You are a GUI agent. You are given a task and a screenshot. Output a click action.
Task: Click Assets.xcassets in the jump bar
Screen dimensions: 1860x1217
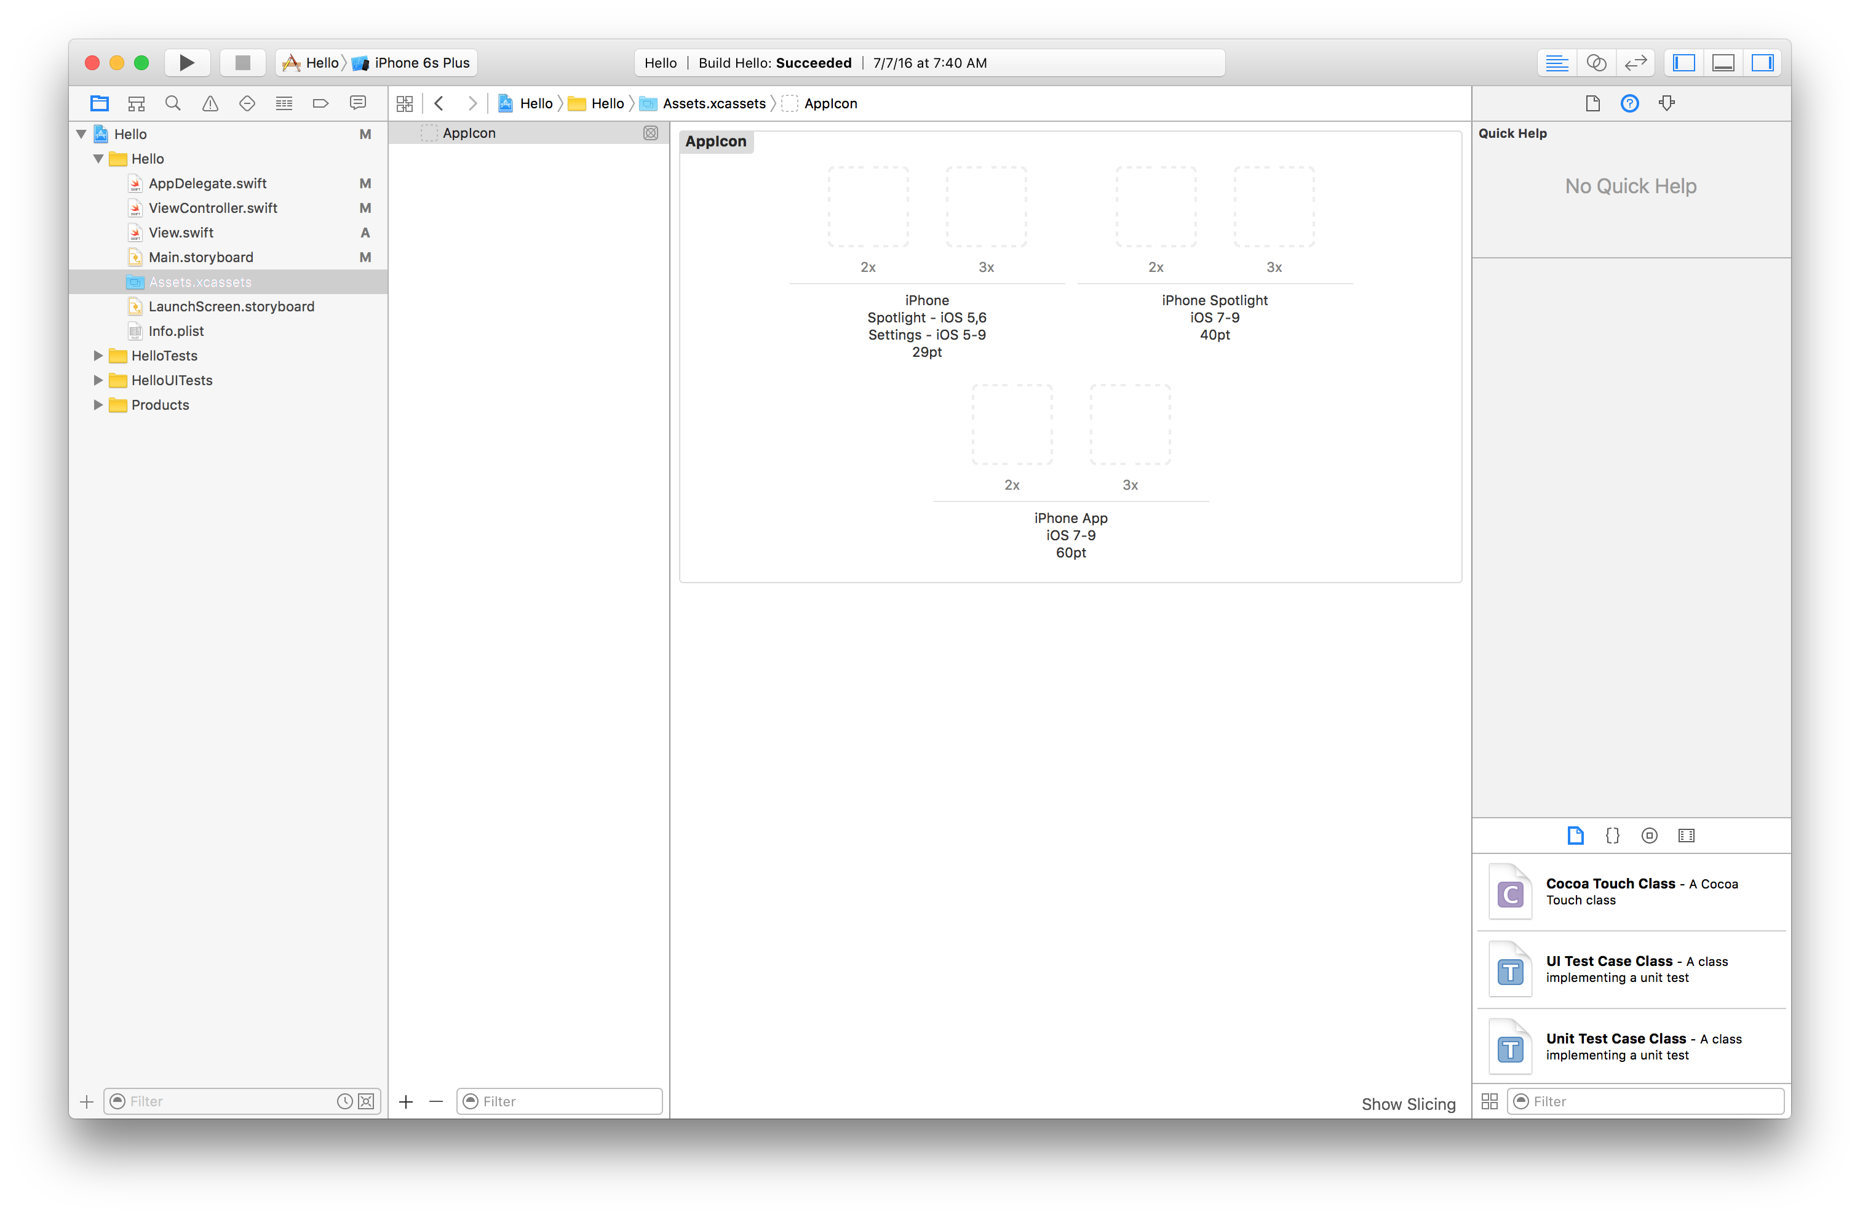[702, 103]
